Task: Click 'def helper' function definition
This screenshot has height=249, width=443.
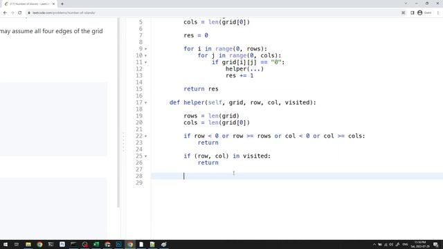Action: point(243,102)
